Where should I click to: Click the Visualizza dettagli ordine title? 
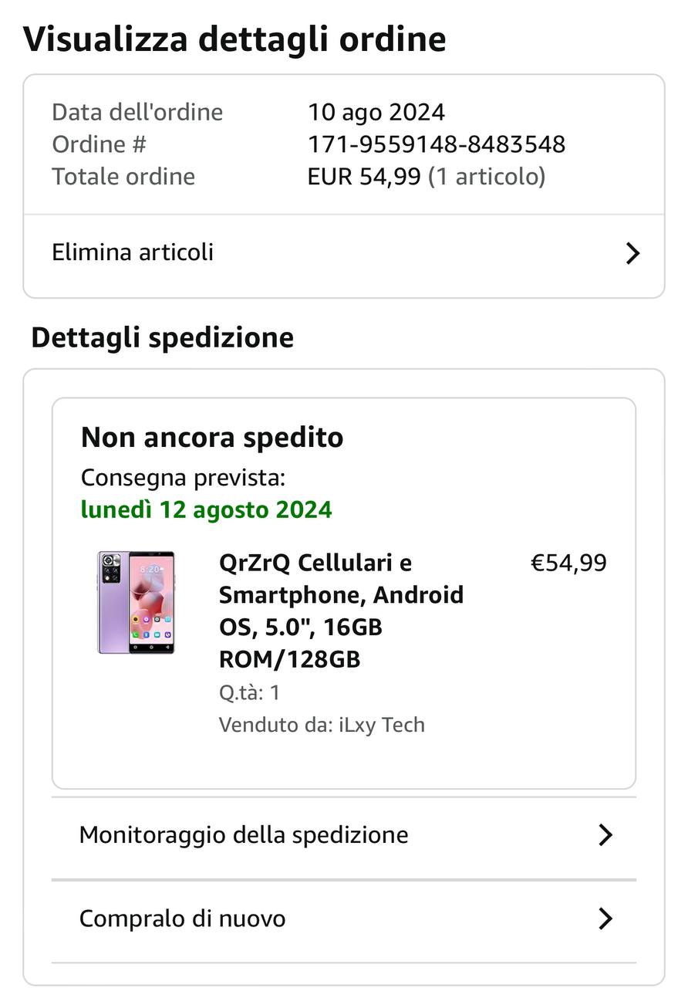coord(234,39)
